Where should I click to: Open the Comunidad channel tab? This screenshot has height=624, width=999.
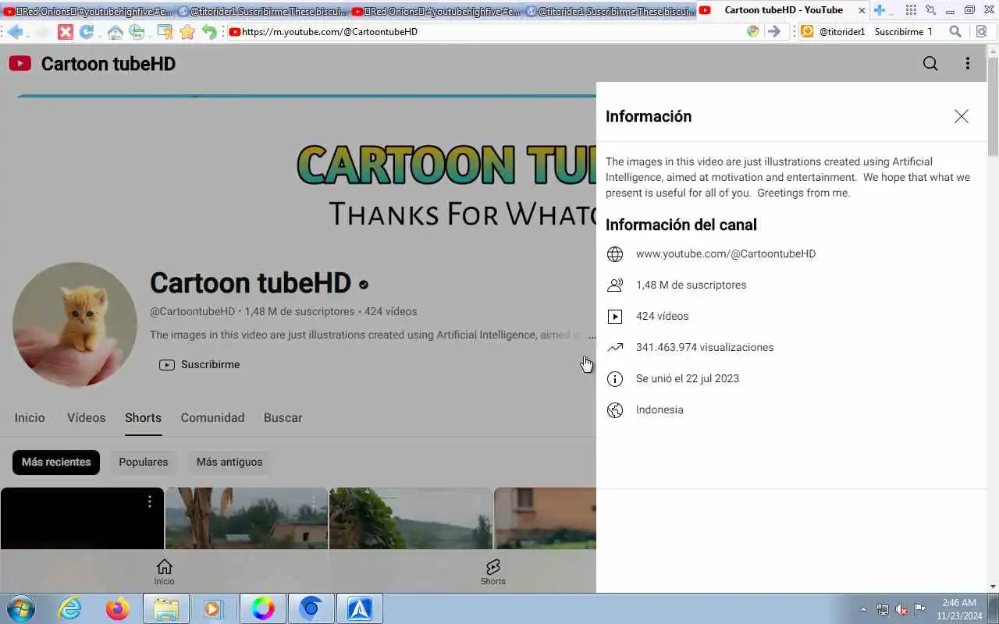(212, 418)
